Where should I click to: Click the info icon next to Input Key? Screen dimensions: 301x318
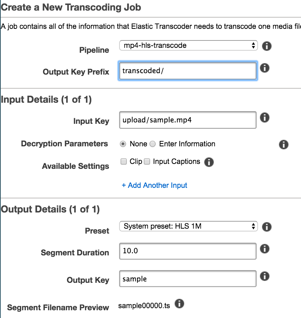pos(265,118)
